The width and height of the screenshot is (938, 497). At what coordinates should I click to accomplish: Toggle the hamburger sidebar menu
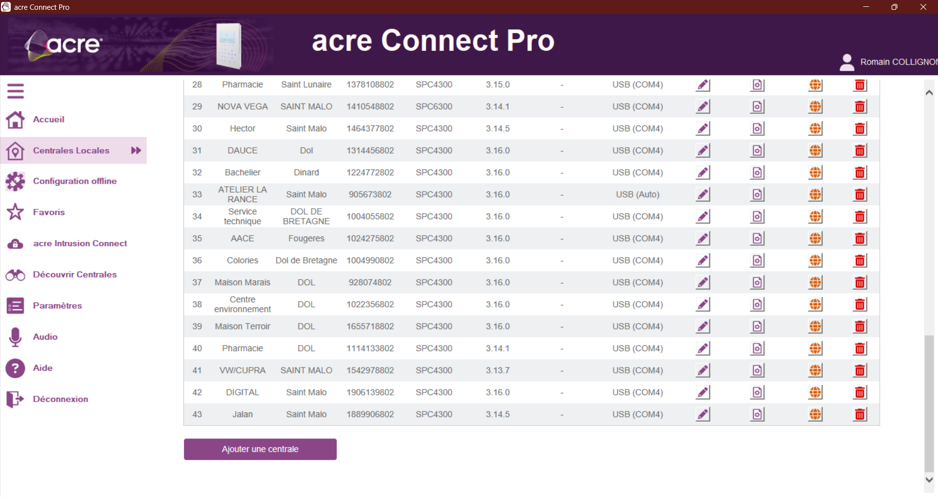tap(16, 91)
